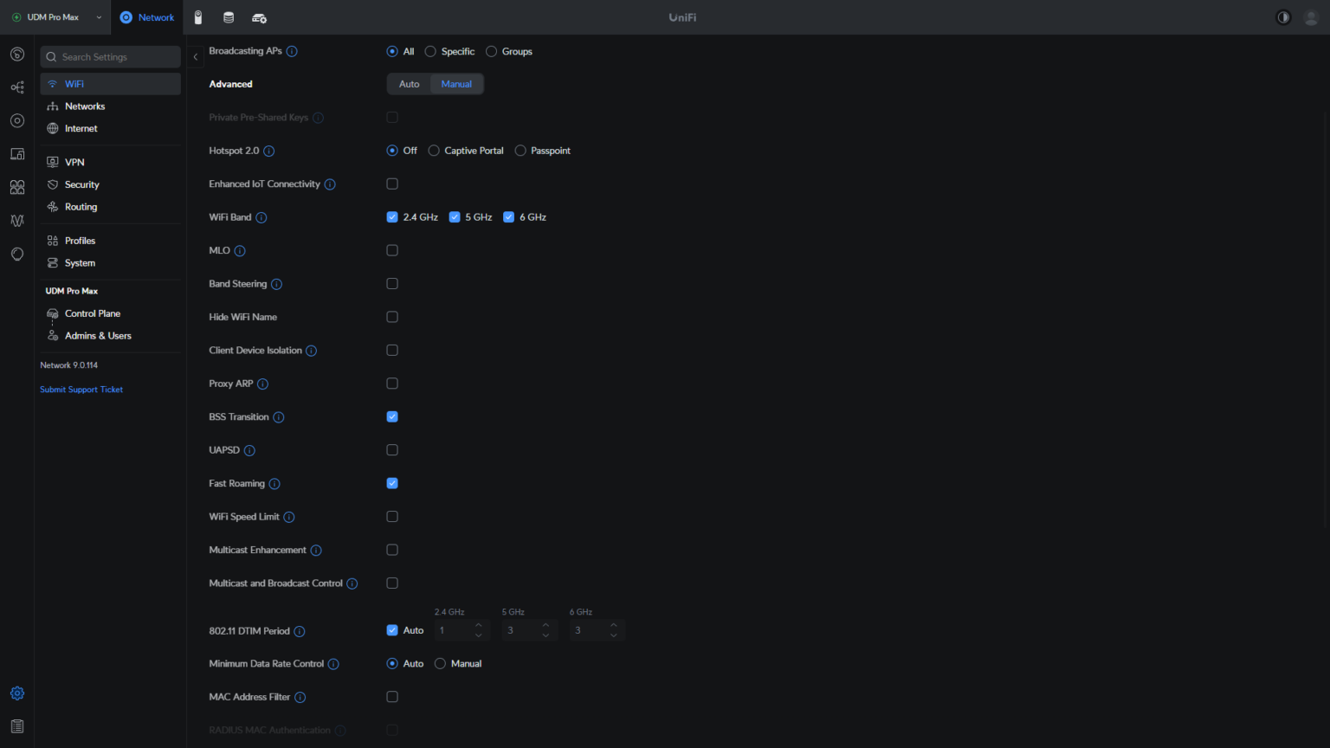1330x748 pixels.
Task: Expand the UDM Pro Max console dropdown
Action: pyautogui.click(x=99, y=17)
